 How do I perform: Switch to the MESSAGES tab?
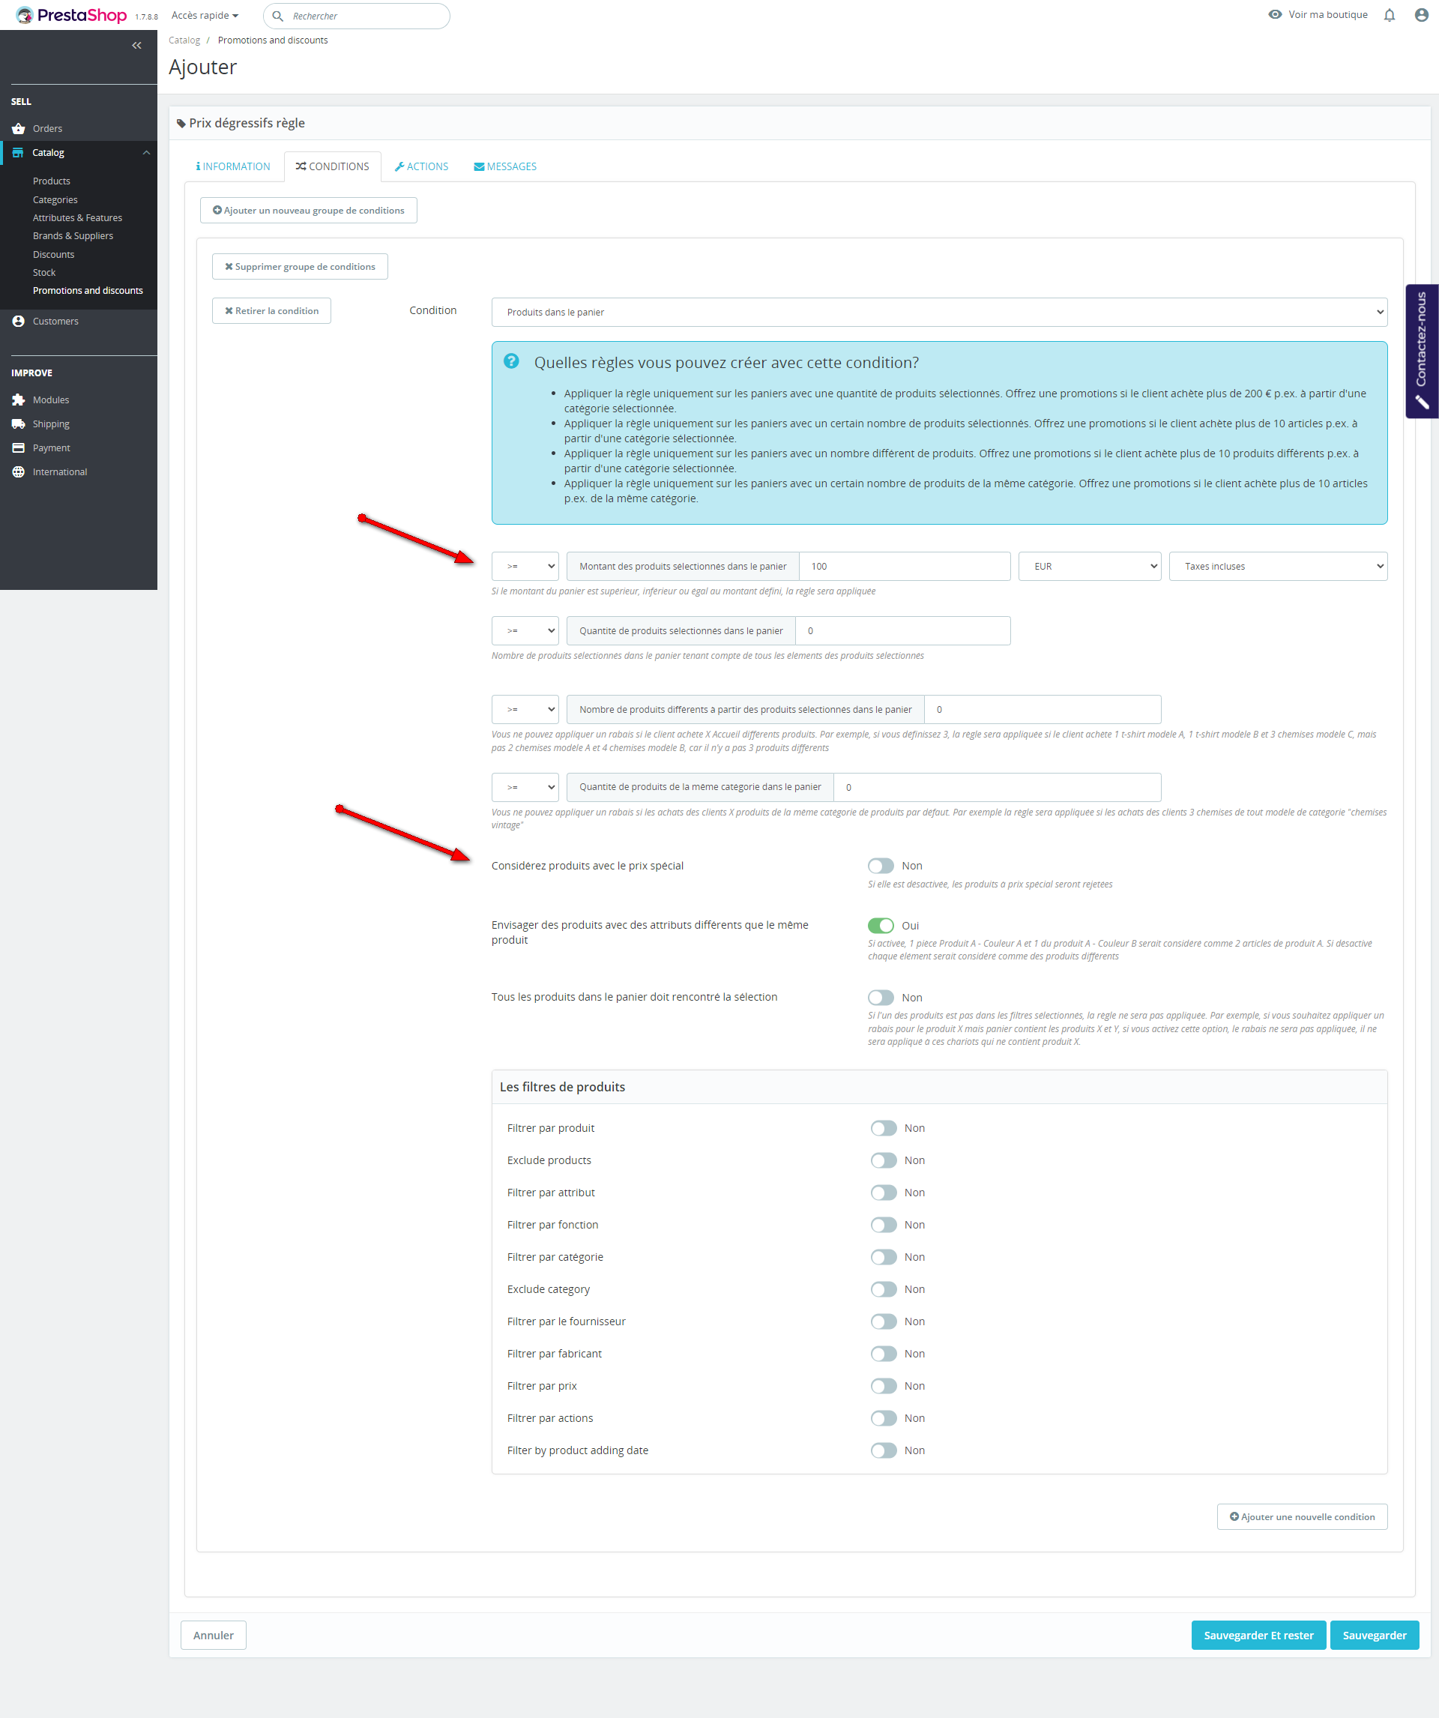pyautogui.click(x=504, y=167)
